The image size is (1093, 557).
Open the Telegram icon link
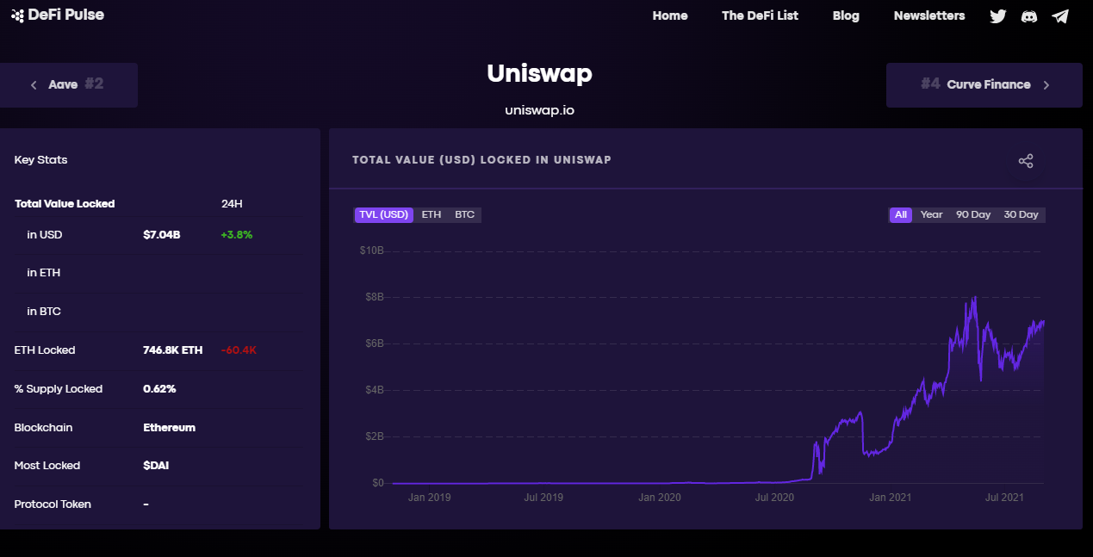click(1060, 16)
